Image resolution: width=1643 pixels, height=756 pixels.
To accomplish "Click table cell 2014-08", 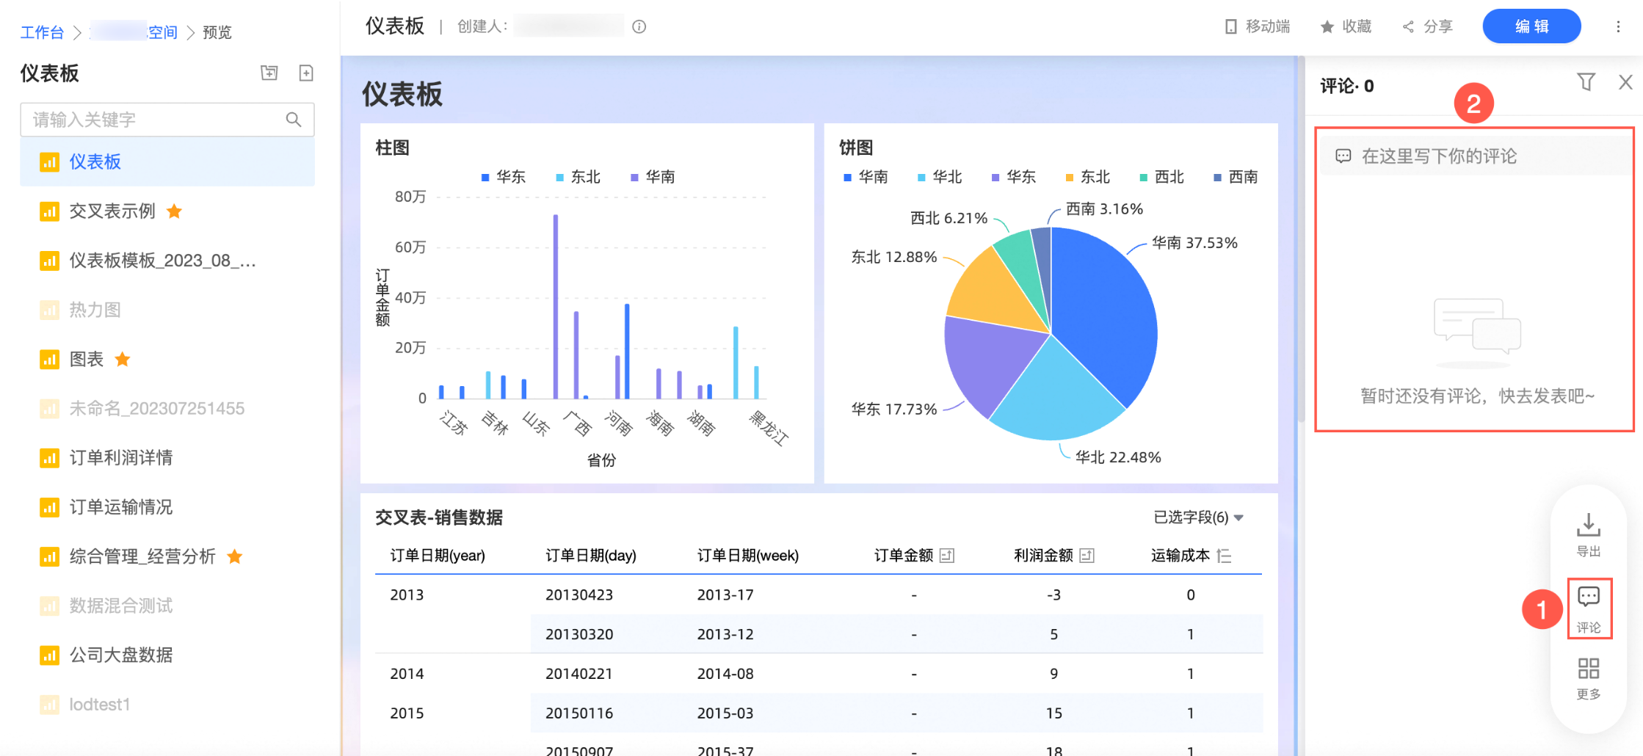I will 725,673.
